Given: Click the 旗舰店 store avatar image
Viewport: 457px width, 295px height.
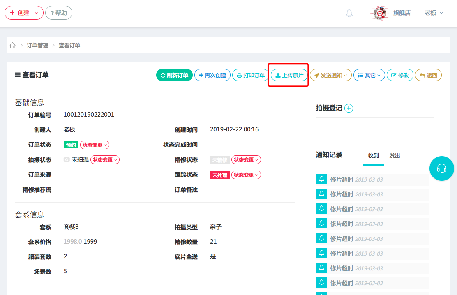Looking at the screenshot, I should (x=380, y=13).
